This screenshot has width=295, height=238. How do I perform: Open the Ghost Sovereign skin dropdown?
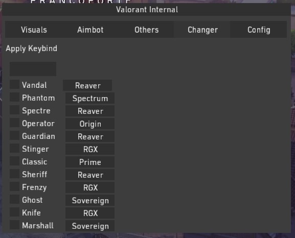tap(90, 200)
